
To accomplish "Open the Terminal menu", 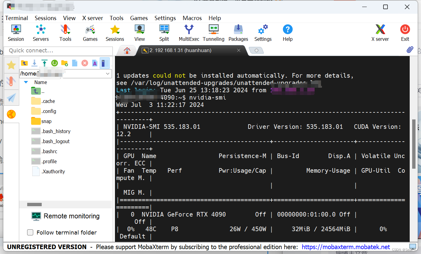I will [16, 18].
